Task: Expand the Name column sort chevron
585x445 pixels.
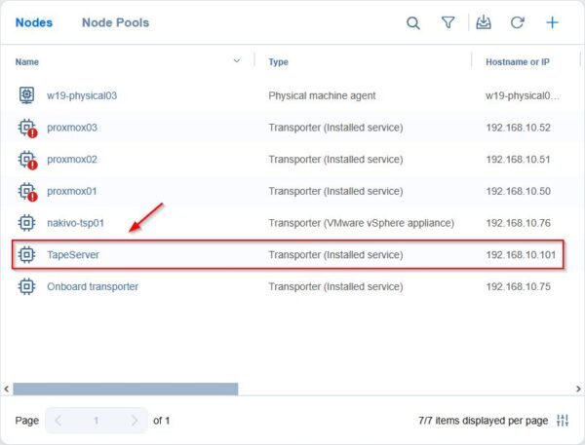Action: (x=237, y=60)
